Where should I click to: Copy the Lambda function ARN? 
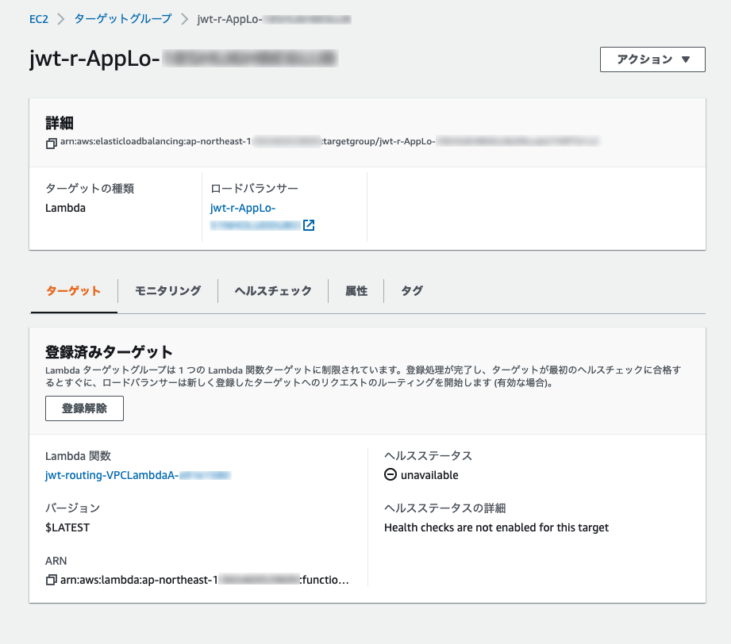pos(52,581)
